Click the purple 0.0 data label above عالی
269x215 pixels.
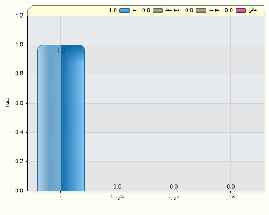click(x=231, y=187)
